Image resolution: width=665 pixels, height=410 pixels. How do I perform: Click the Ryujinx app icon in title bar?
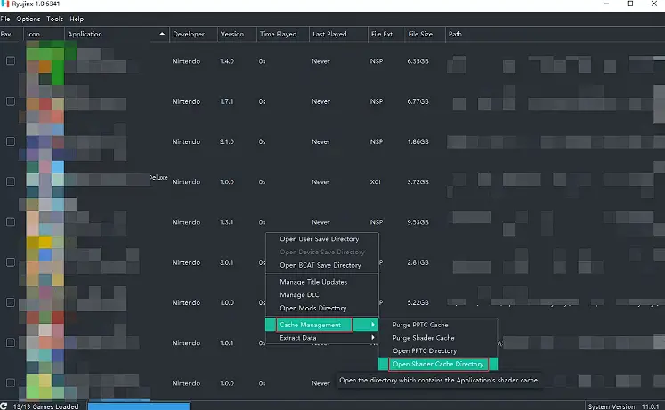coord(6,5)
